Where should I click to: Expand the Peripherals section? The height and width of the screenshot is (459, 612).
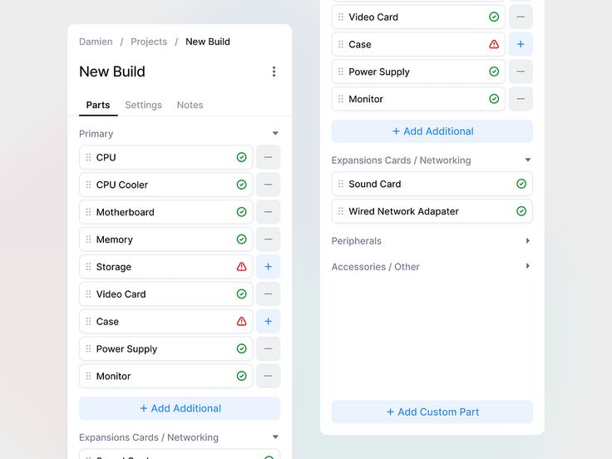point(528,241)
